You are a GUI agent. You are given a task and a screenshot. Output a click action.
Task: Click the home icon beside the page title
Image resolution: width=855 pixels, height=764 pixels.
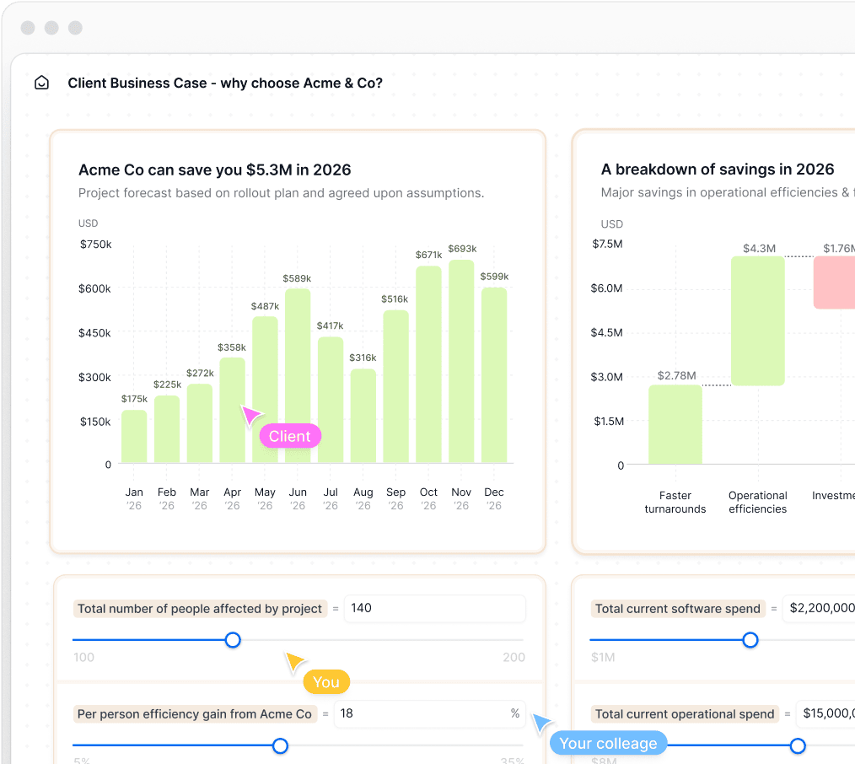point(41,83)
